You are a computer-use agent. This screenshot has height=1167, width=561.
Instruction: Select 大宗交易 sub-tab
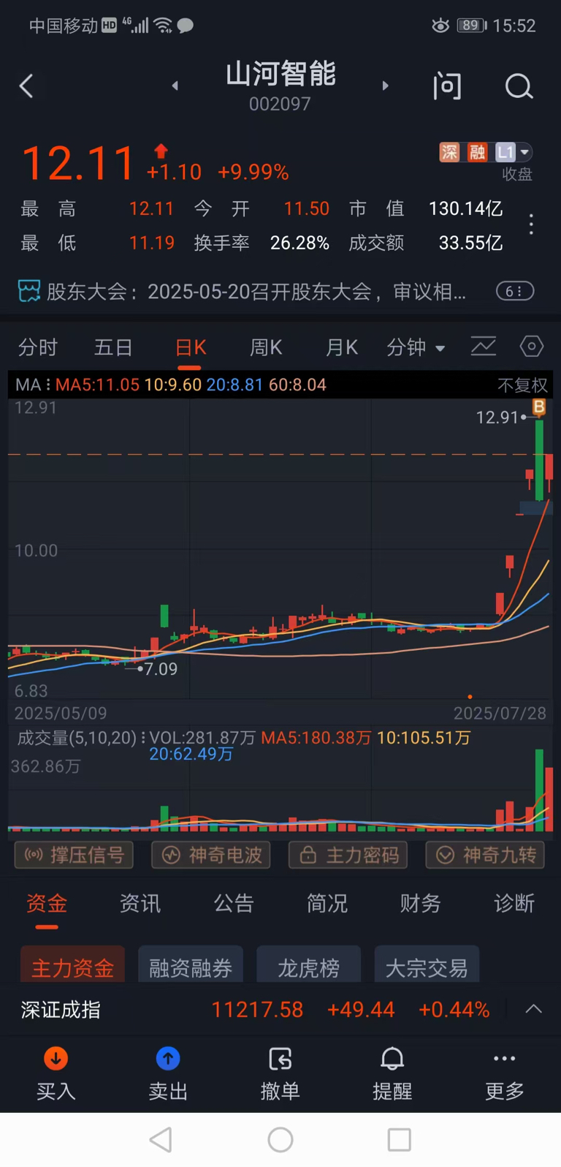[x=427, y=965]
